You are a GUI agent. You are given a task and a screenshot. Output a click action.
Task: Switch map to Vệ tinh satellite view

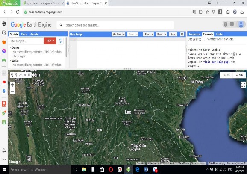click(x=239, y=75)
